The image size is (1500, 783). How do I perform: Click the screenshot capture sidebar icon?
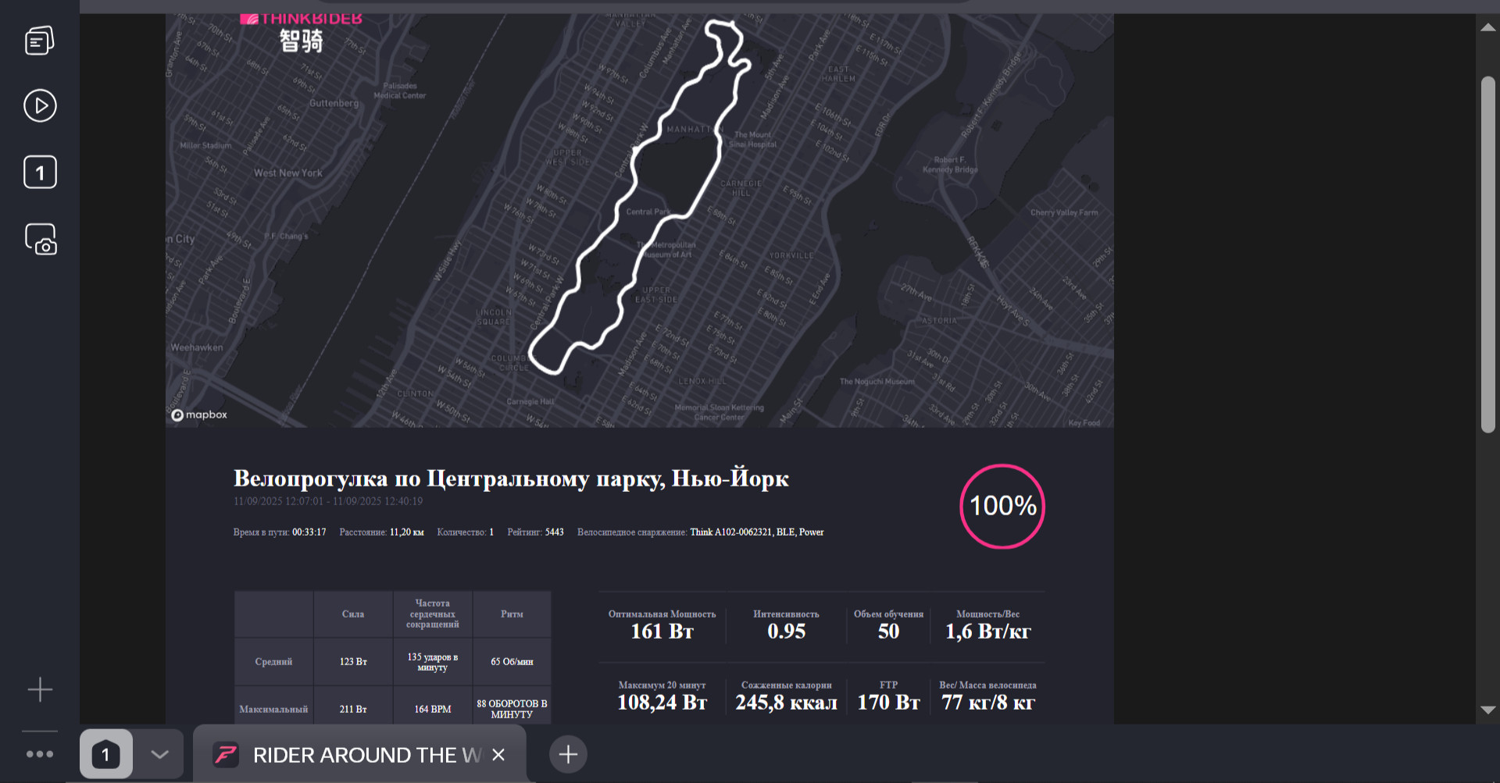[x=41, y=240]
